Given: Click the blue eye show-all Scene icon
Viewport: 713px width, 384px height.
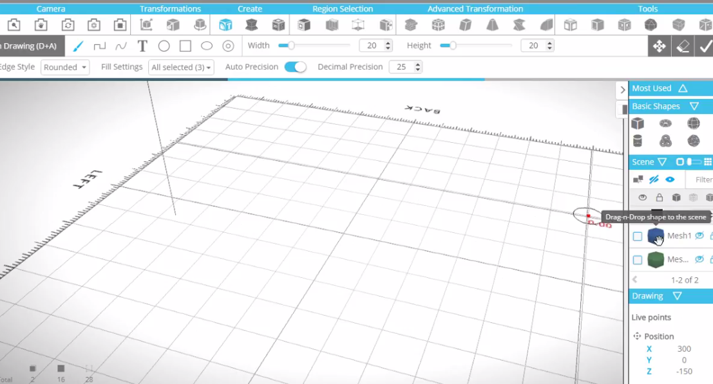Looking at the screenshot, I should click(670, 179).
